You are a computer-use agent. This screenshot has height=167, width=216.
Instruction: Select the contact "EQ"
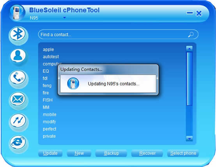(46, 71)
